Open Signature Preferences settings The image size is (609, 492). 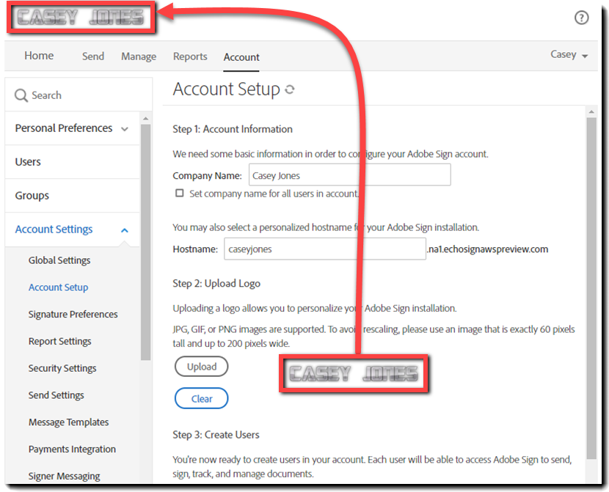tap(73, 314)
